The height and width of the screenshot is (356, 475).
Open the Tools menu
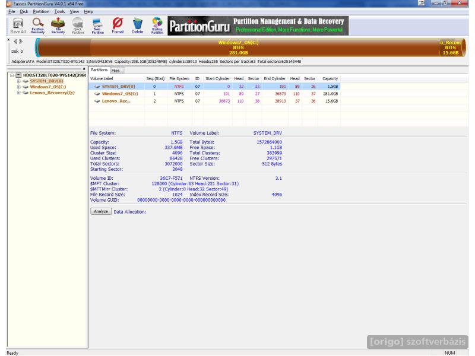coord(59,11)
